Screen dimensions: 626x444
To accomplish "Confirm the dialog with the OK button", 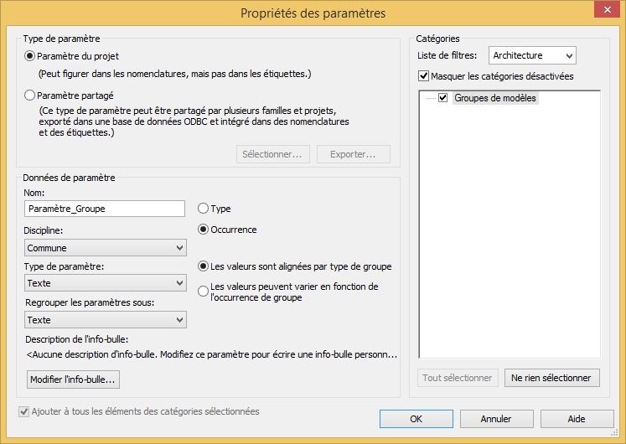I will [416, 418].
